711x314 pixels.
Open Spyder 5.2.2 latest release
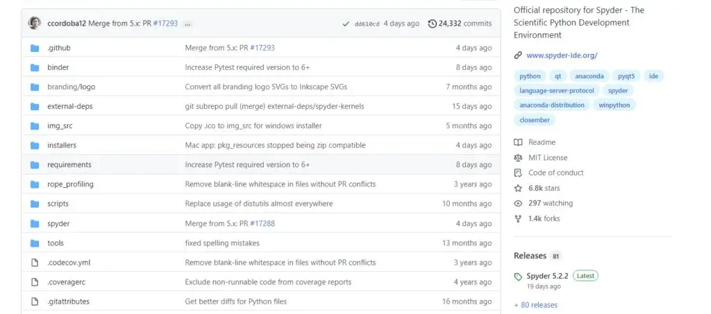(547, 276)
